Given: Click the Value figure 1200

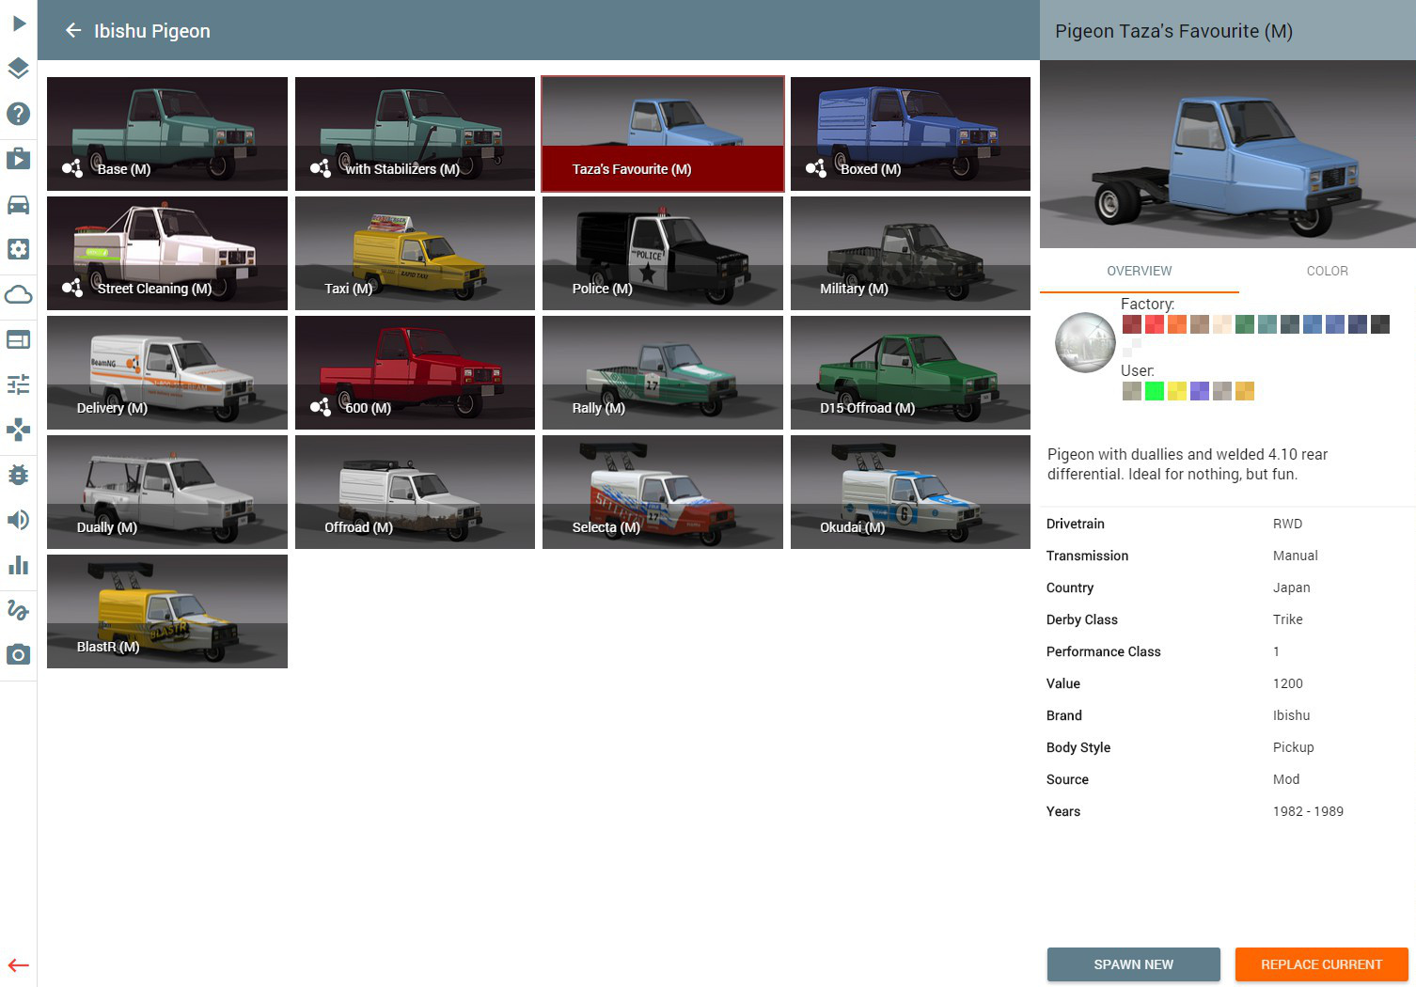Looking at the screenshot, I should point(1287,683).
